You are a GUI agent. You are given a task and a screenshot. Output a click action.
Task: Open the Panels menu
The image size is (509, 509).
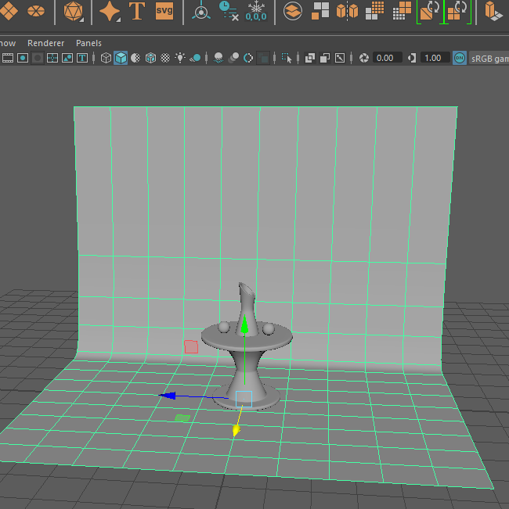(x=88, y=43)
